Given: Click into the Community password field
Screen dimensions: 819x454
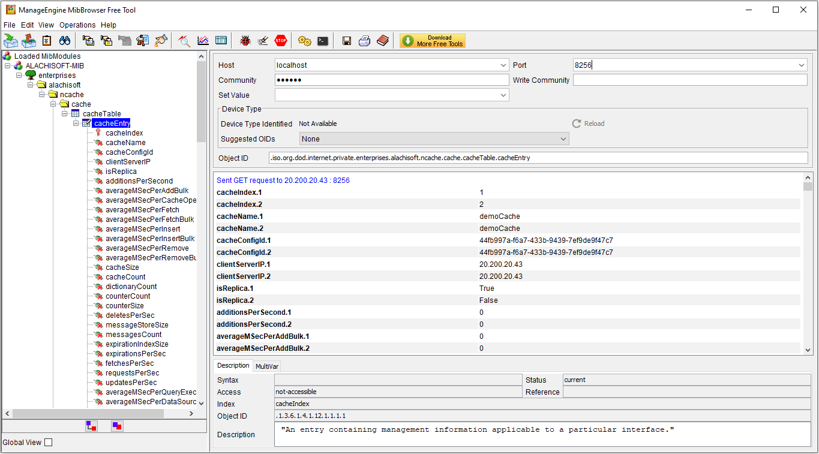Looking at the screenshot, I should coord(392,80).
